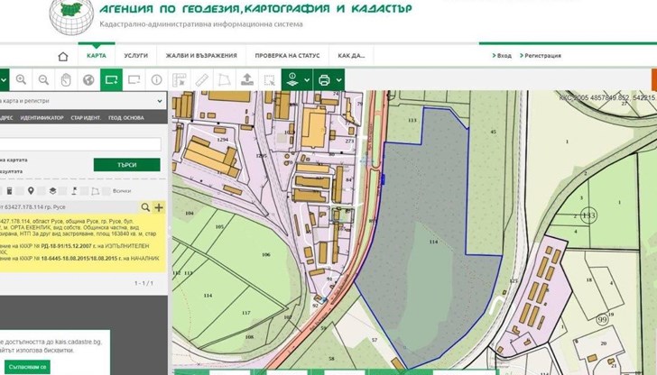The image size is (657, 375).
Task: Open the dropdown arrow beside the printer
Action: tap(339, 80)
